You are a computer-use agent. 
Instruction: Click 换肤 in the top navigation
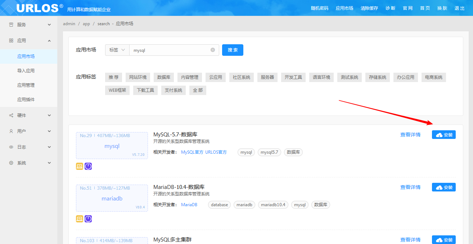point(442,8)
